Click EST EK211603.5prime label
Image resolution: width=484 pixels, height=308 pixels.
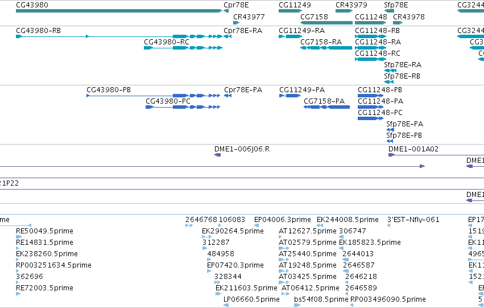(246, 288)
